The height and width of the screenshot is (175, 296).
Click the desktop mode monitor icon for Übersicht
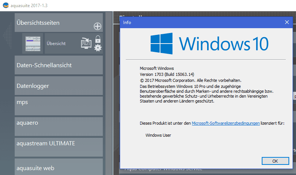(86, 43)
